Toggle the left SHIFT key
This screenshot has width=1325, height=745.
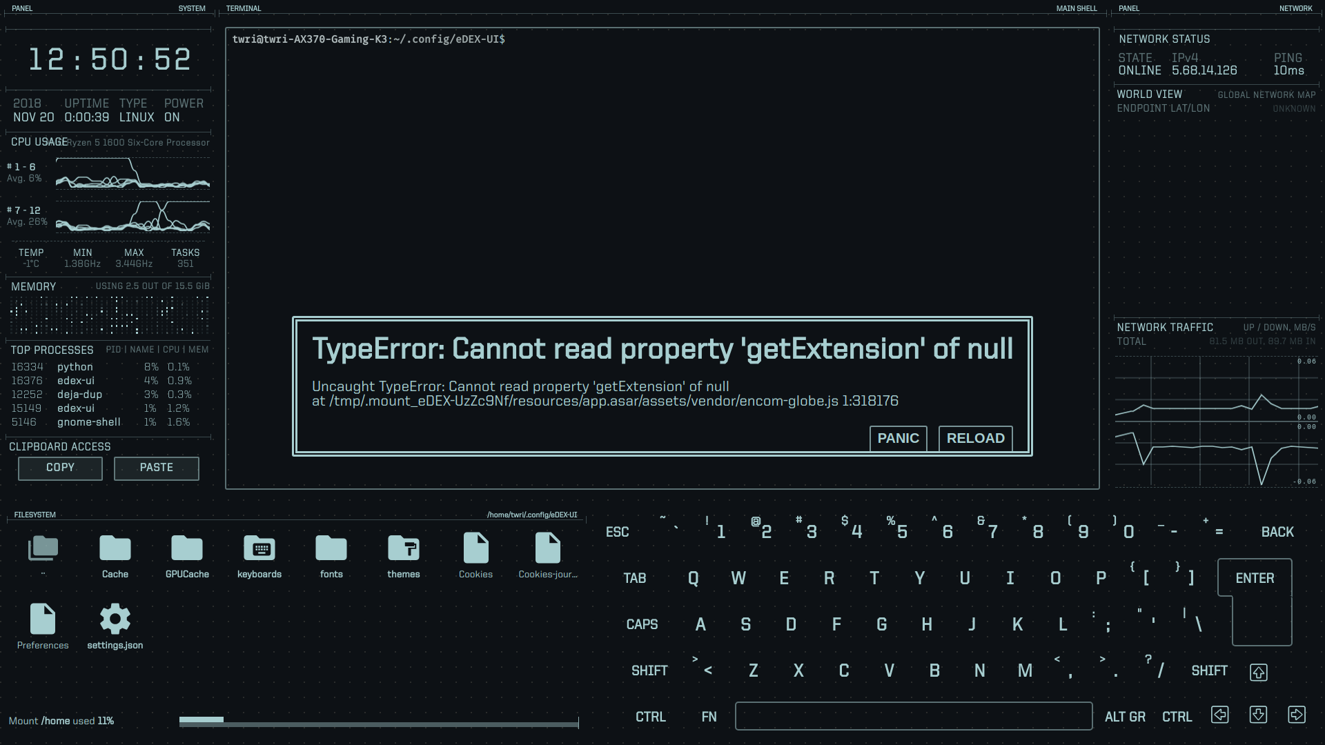click(649, 670)
